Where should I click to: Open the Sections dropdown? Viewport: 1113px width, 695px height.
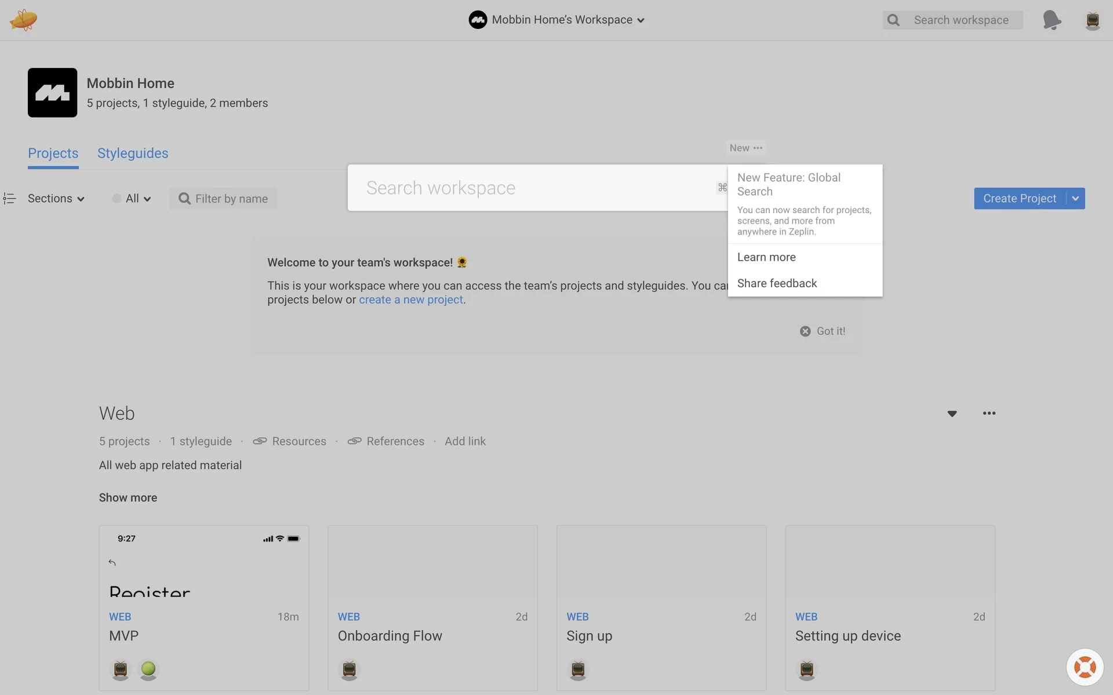point(56,199)
